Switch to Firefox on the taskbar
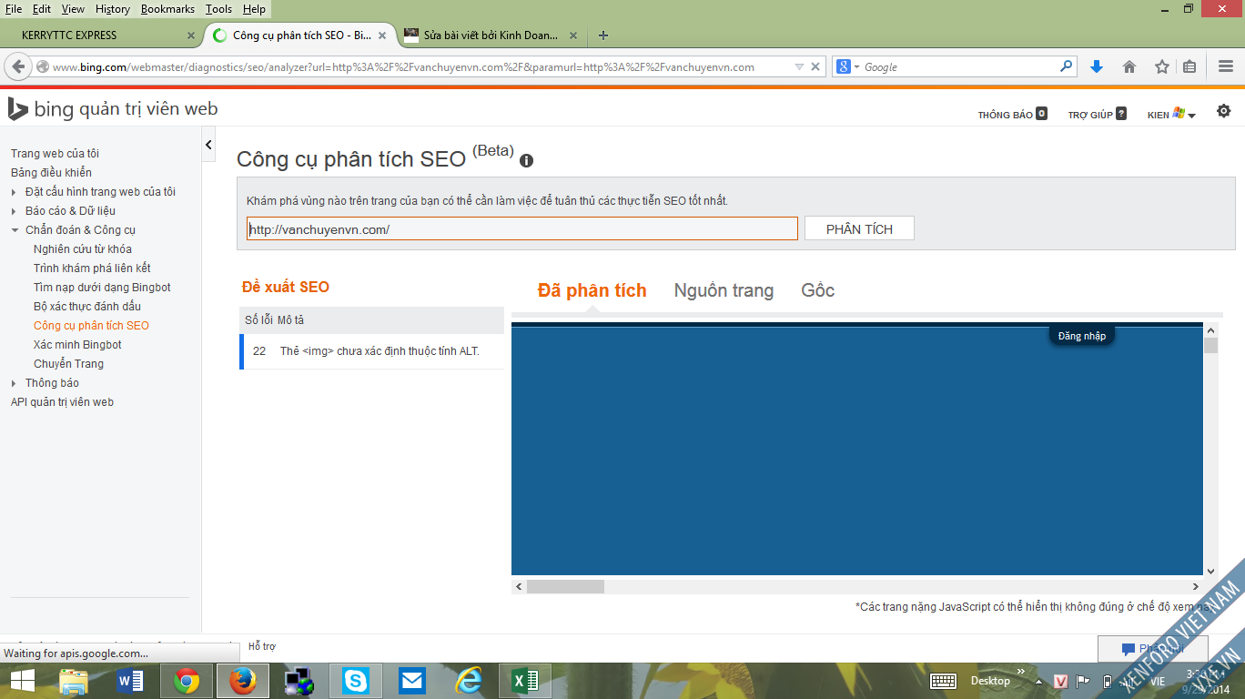The height and width of the screenshot is (699, 1245). click(x=243, y=681)
